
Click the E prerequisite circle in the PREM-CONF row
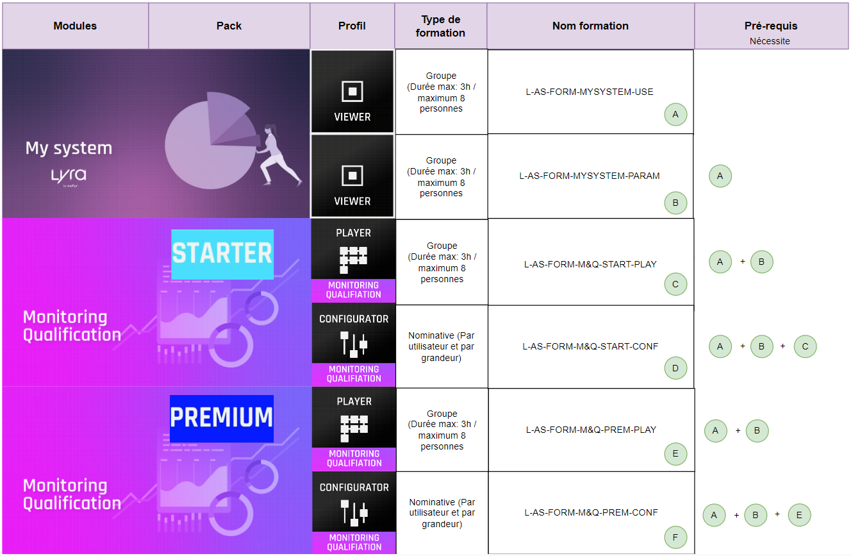(799, 515)
